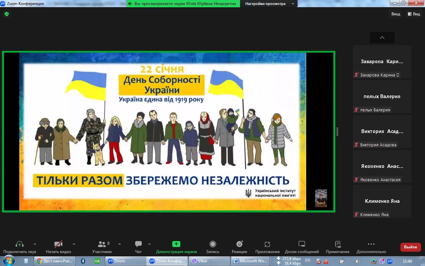The height and width of the screenshot is (266, 425).
Task: Click the Reactions smiley icon
Action: point(239,244)
